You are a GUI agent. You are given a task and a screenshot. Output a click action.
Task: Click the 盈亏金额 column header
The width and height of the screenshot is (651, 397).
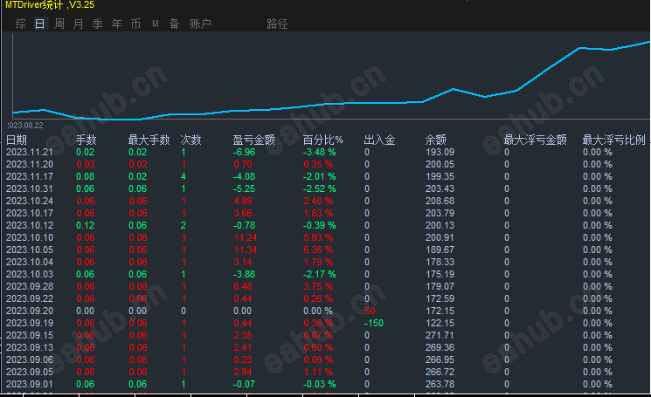pyautogui.click(x=253, y=140)
